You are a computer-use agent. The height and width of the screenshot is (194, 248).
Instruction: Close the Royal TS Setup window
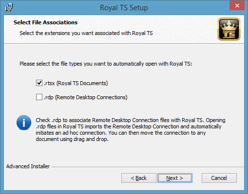tap(237, 6)
